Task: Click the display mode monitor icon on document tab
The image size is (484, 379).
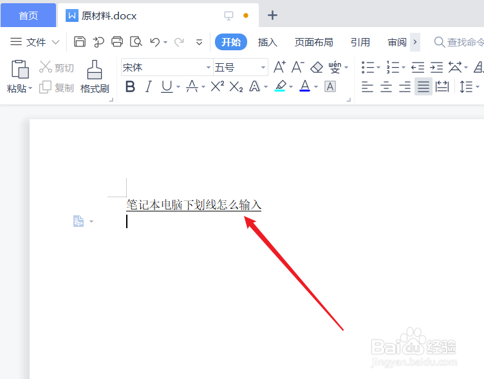Action: (228, 15)
